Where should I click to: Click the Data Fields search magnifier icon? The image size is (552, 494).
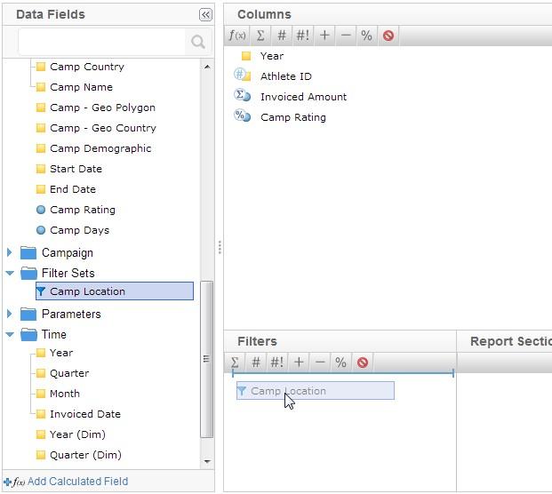tap(198, 42)
